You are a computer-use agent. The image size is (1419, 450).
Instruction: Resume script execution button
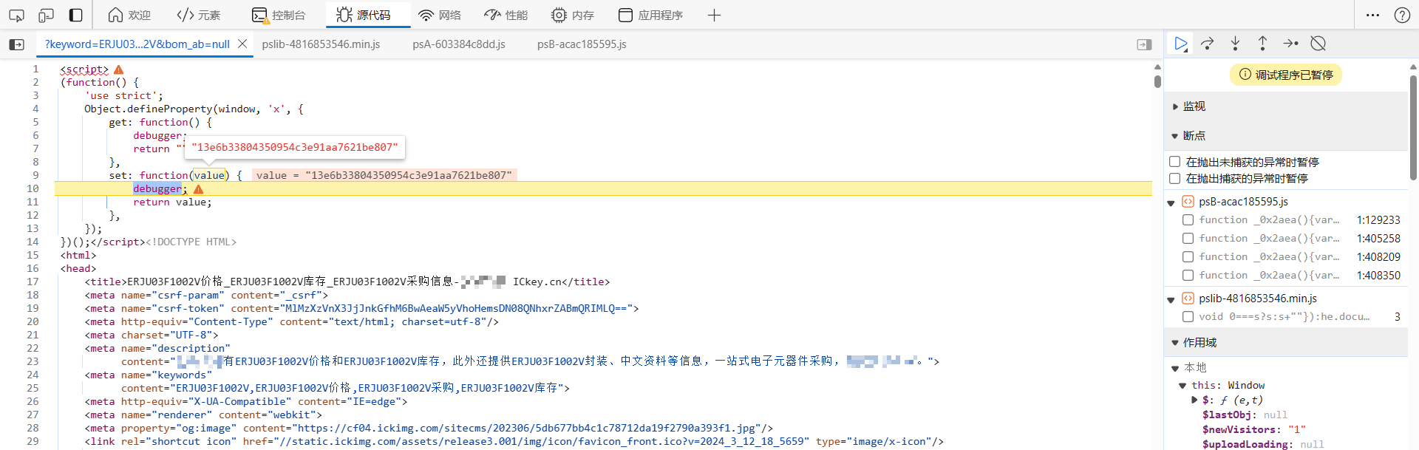[1181, 44]
